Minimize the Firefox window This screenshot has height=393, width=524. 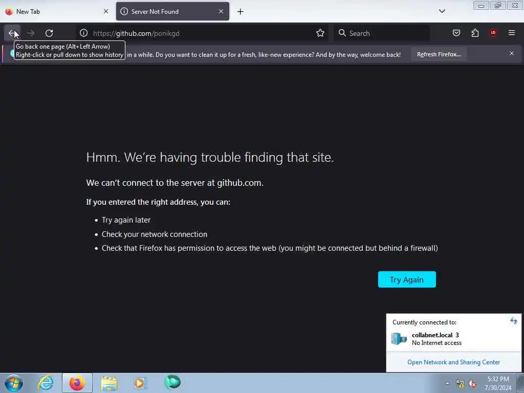point(481,6)
